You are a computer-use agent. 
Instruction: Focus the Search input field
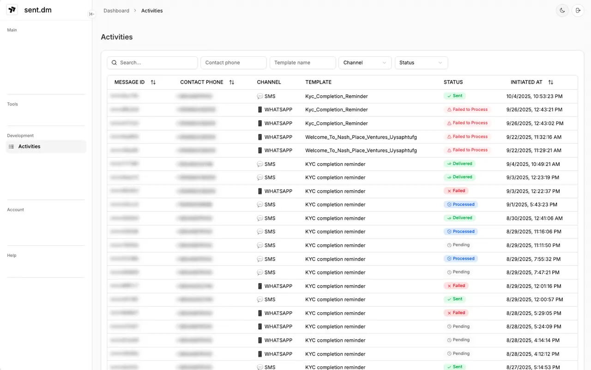tap(152, 63)
